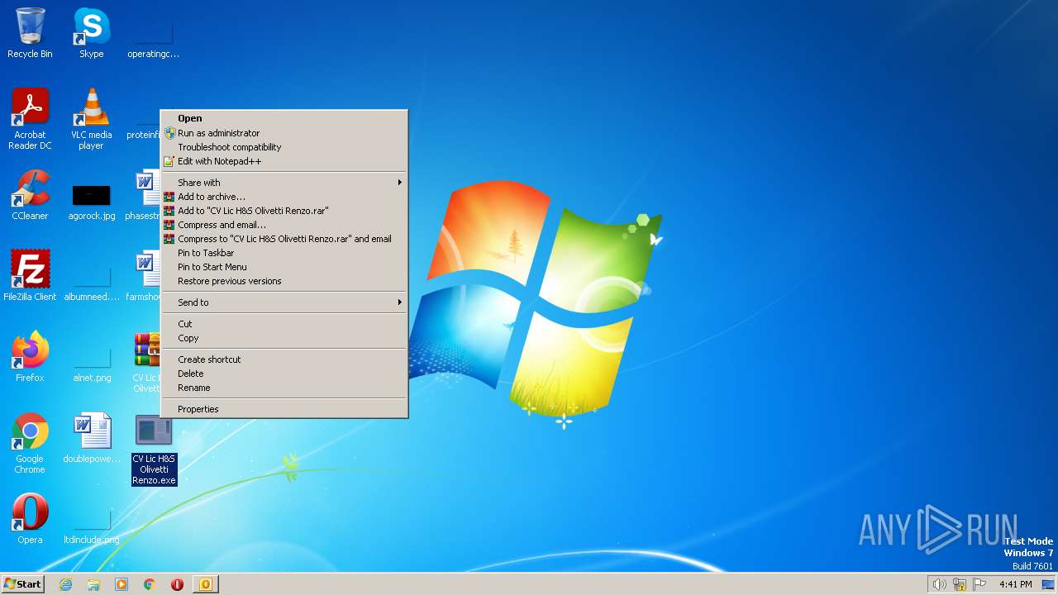Select the Acrobat Reader DC icon

click(30, 119)
